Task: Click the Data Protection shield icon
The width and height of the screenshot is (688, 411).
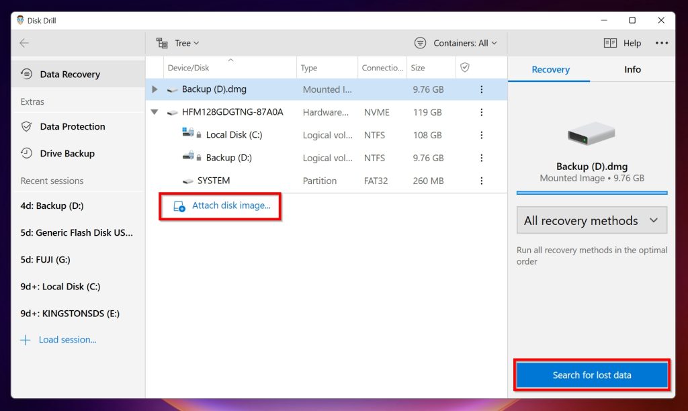Action: click(25, 127)
